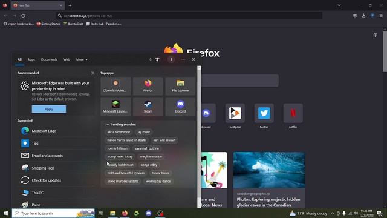387x218 pixels.
Task: Open the Windows Start menu
Action: 5,213
